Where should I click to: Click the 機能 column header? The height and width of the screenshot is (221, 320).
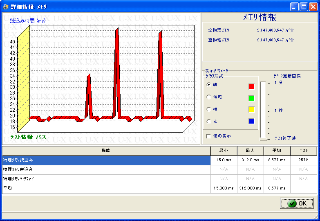coord(106,151)
